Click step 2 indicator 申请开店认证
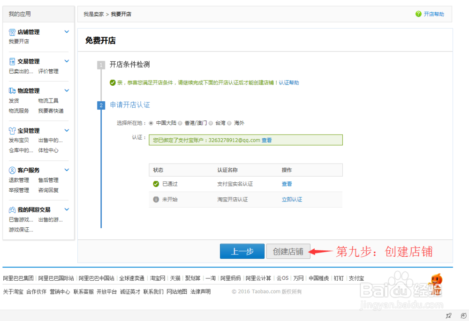The image size is (469, 321). (101, 105)
